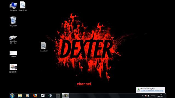Click the green download arrow notification icon
This screenshot has height=98, width=175.
click(138, 90)
